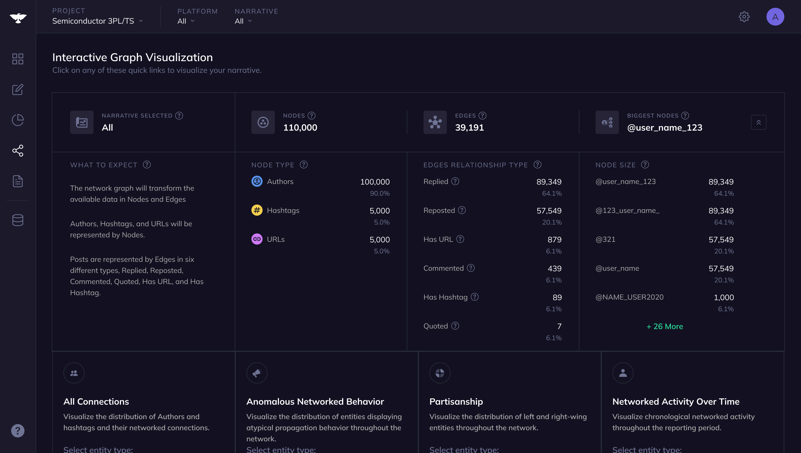This screenshot has width=801, height=453.
Task: Expand the Narrative All dropdown
Action: click(243, 21)
